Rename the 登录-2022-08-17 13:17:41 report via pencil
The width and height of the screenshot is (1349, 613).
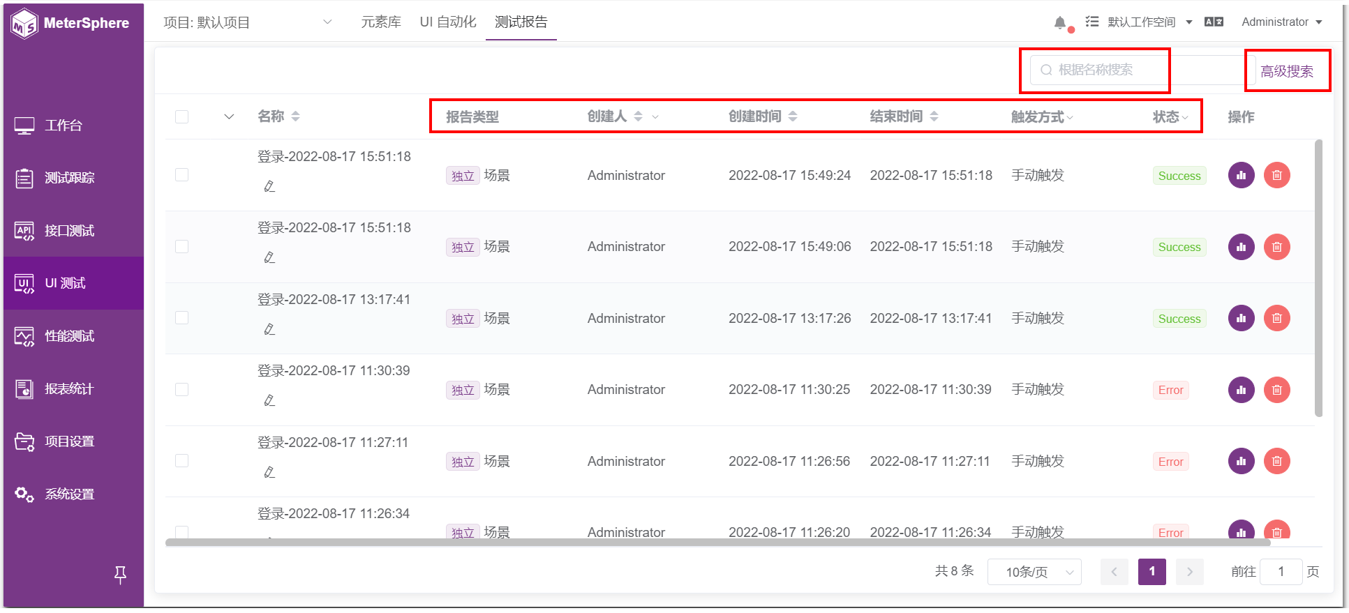[269, 328]
